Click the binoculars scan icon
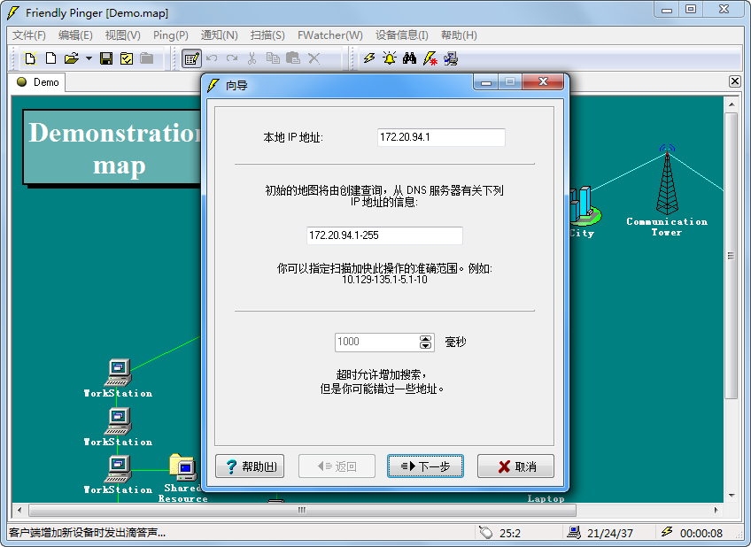This screenshot has width=751, height=547. pyautogui.click(x=409, y=58)
